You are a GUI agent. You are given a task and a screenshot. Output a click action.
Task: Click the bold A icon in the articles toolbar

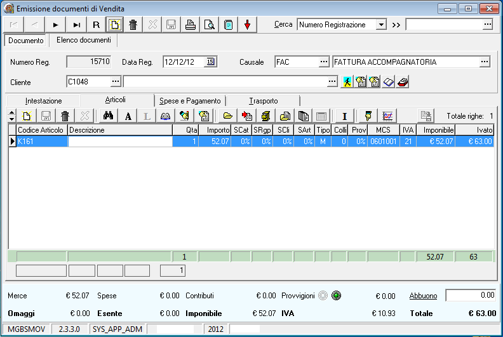click(x=128, y=116)
